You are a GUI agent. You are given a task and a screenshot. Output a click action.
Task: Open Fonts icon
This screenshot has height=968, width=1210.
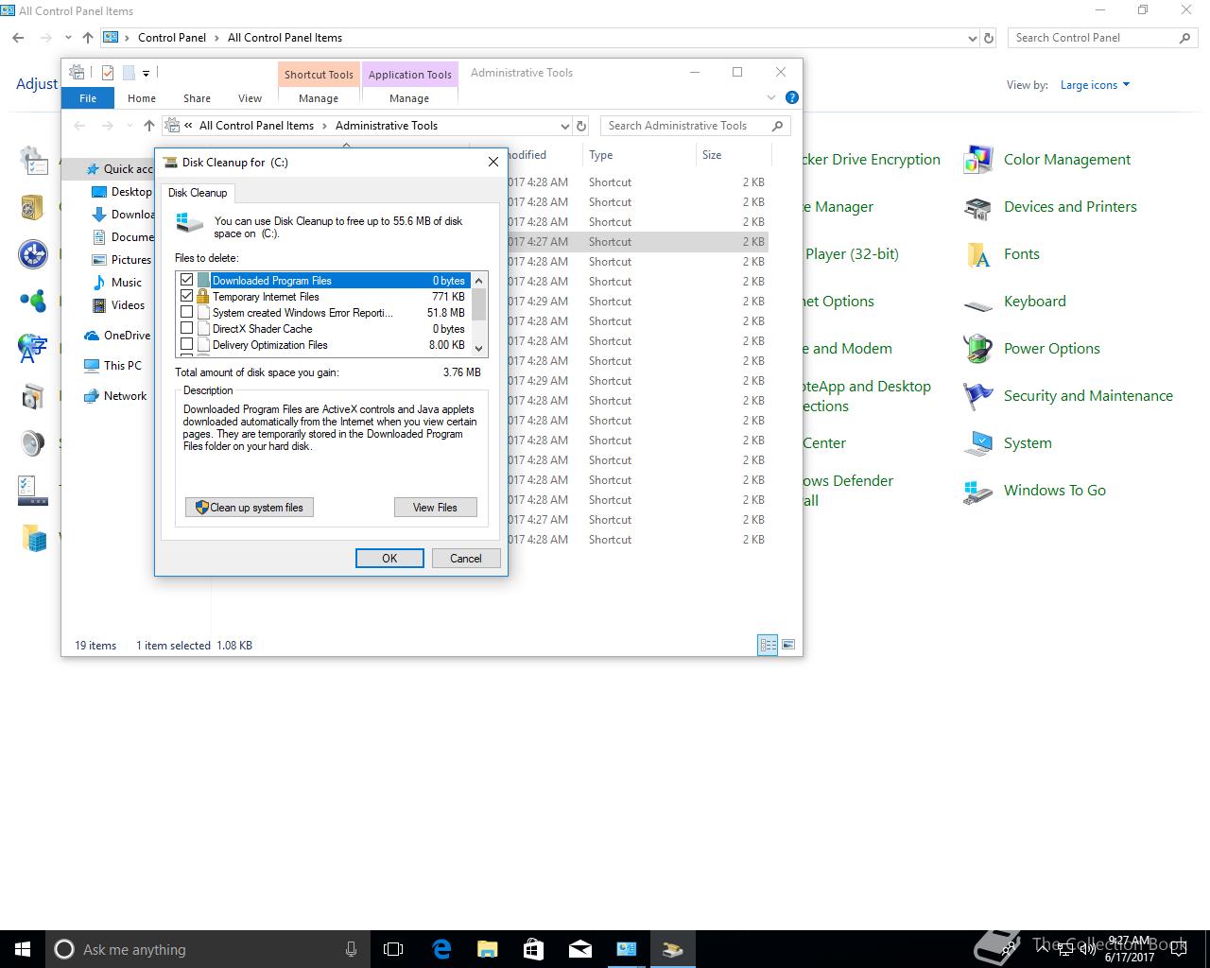[1001, 254]
